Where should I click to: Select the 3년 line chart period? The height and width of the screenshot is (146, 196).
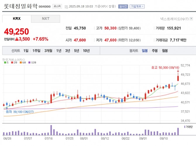click(68, 51)
